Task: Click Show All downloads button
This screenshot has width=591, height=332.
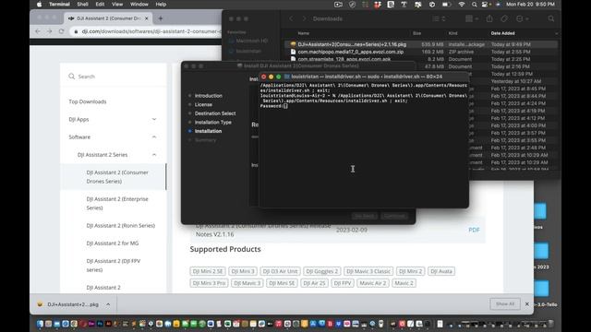Action: tap(505, 303)
